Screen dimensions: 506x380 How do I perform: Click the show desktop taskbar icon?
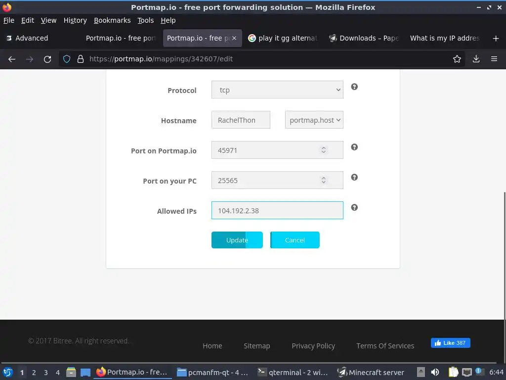[85, 372]
